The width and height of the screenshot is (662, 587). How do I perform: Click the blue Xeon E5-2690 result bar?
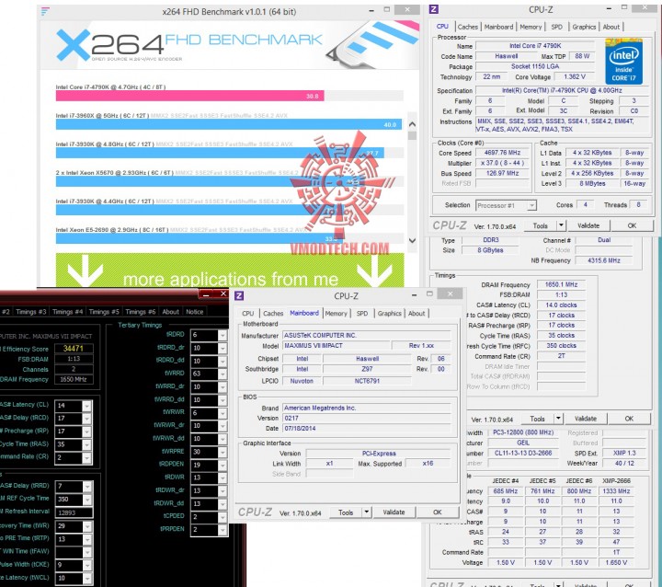200,239
